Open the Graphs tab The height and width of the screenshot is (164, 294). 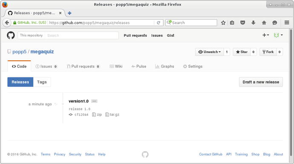click(164, 66)
